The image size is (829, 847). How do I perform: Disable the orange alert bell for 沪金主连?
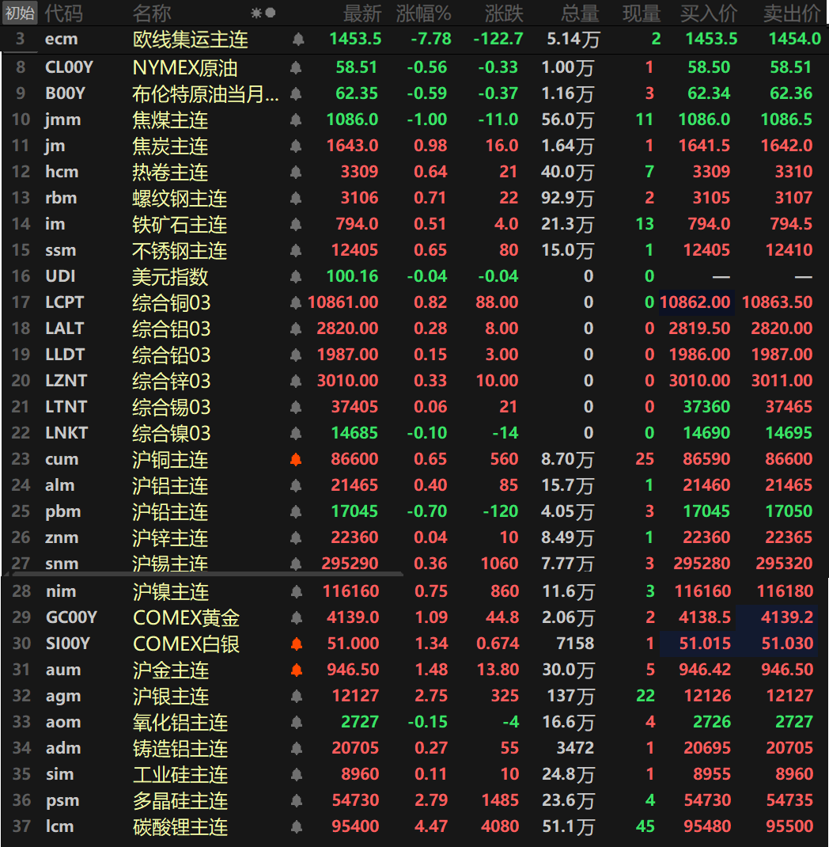point(297,670)
